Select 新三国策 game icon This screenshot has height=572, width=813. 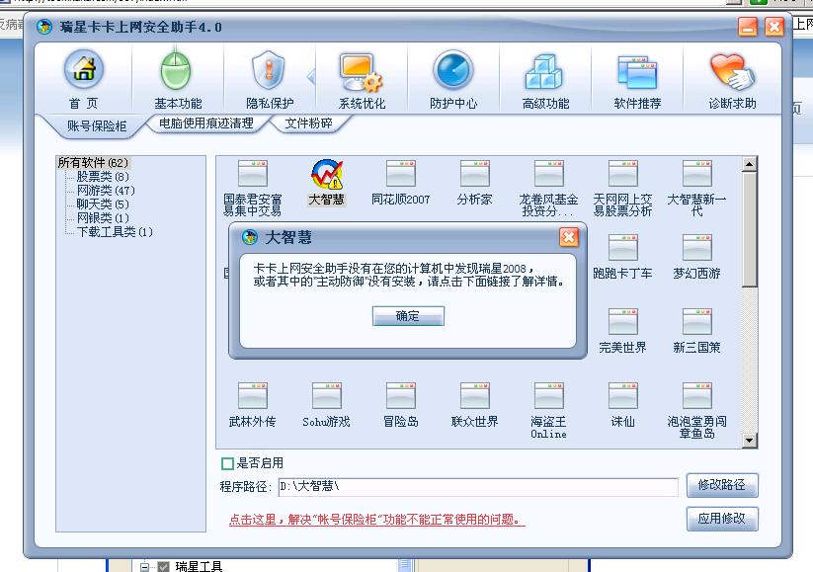[x=697, y=321]
